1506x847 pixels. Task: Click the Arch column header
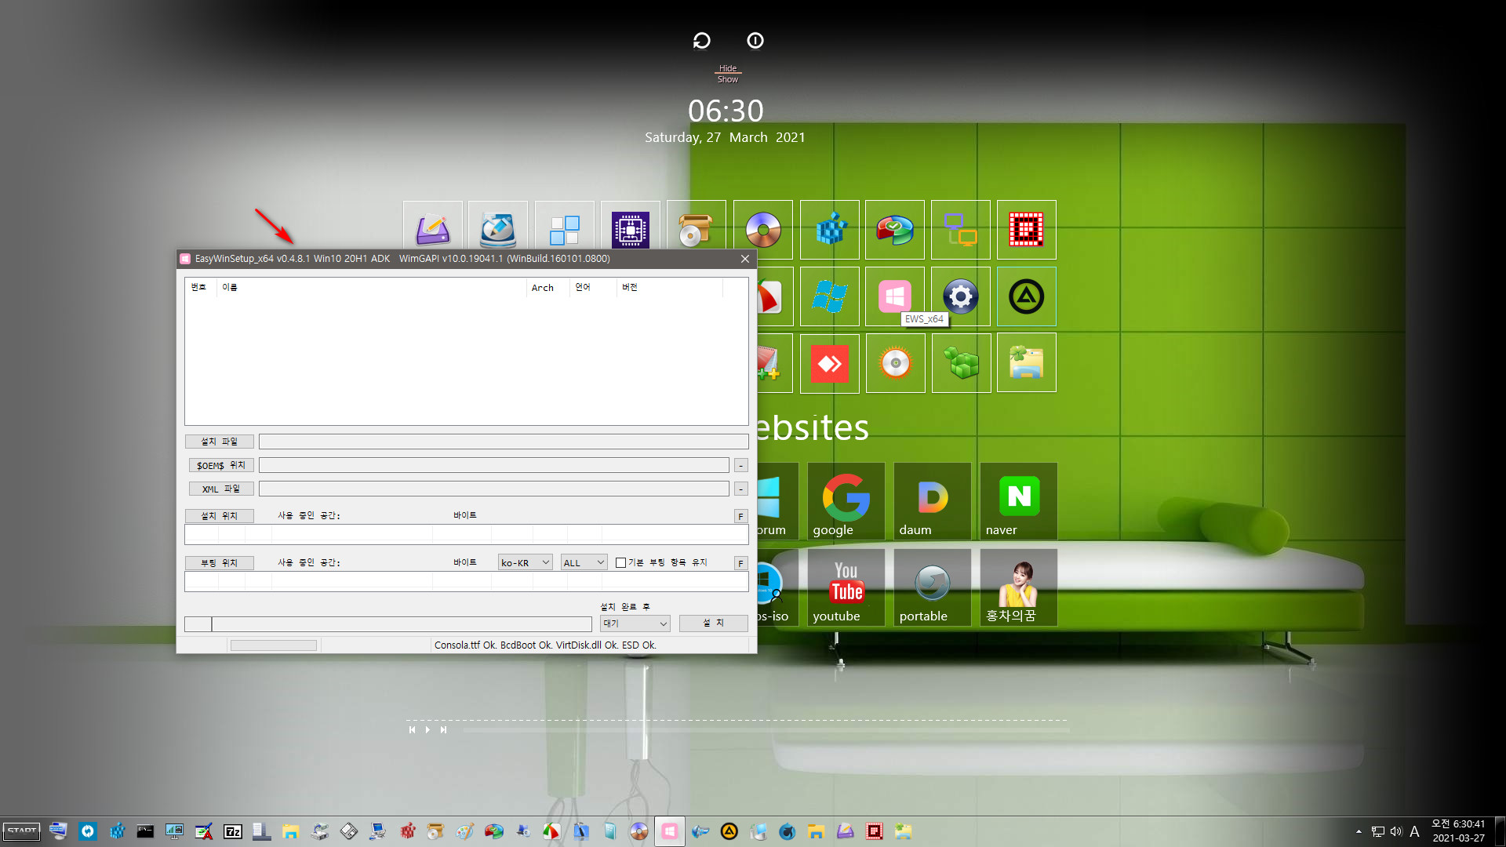(x=547, y=288)
